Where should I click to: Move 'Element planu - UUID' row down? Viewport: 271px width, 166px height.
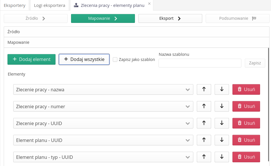(222, 140)
